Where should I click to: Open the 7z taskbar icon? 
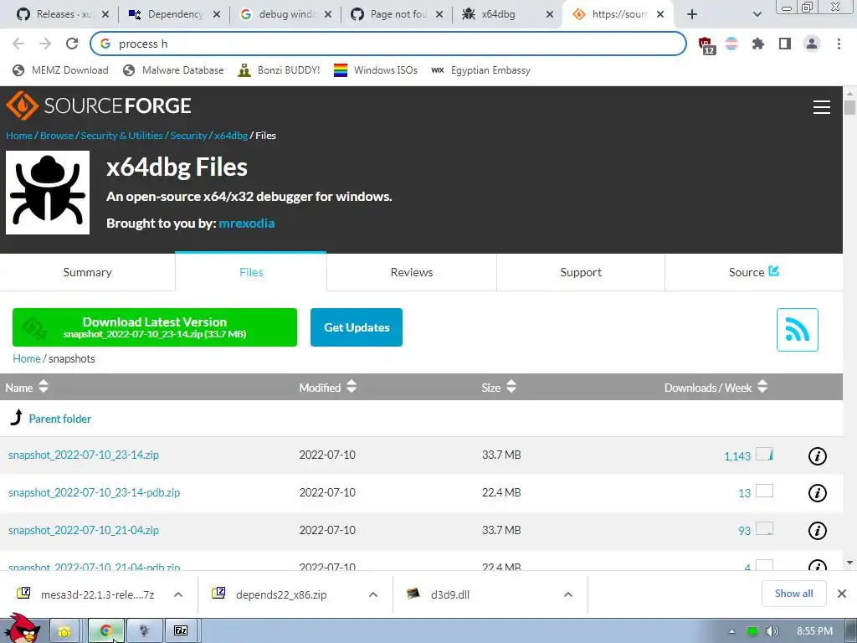(x=181, y=631)
